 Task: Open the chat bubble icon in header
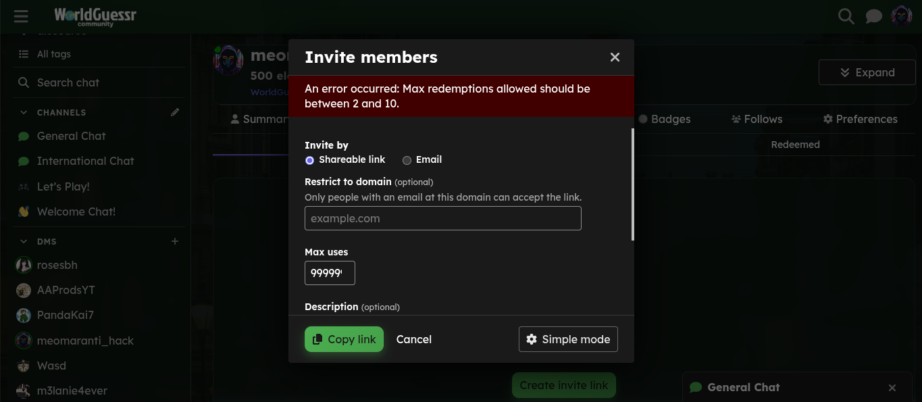[x=874, y=16]
